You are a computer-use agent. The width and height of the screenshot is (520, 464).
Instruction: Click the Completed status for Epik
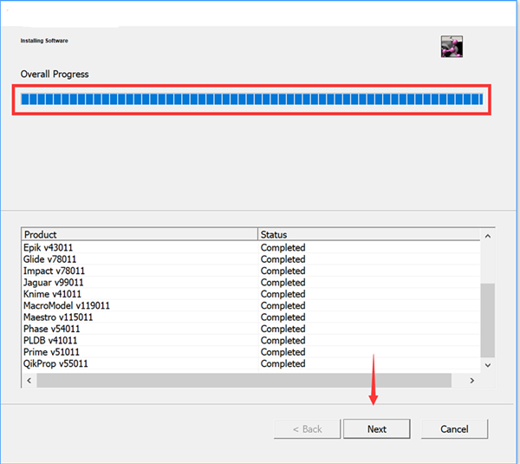coord(283,247)
